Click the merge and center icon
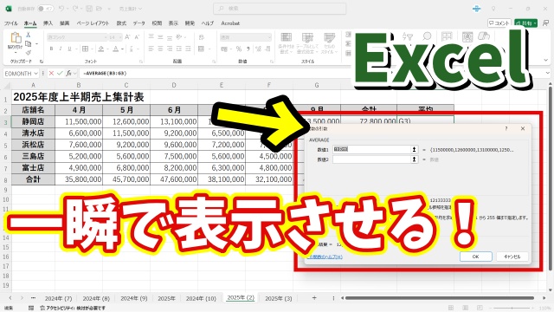 (202, 49)
